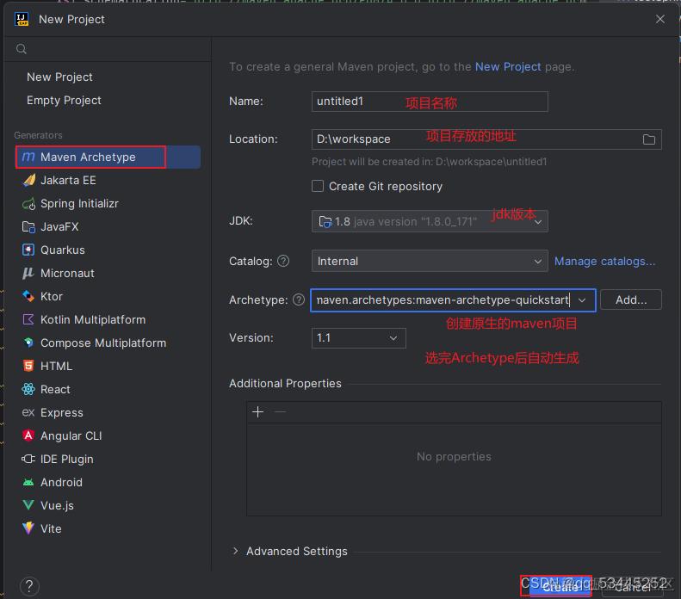681x599 pixels.
Task: Select Vite generator label
Action: (x=51, y=528)
